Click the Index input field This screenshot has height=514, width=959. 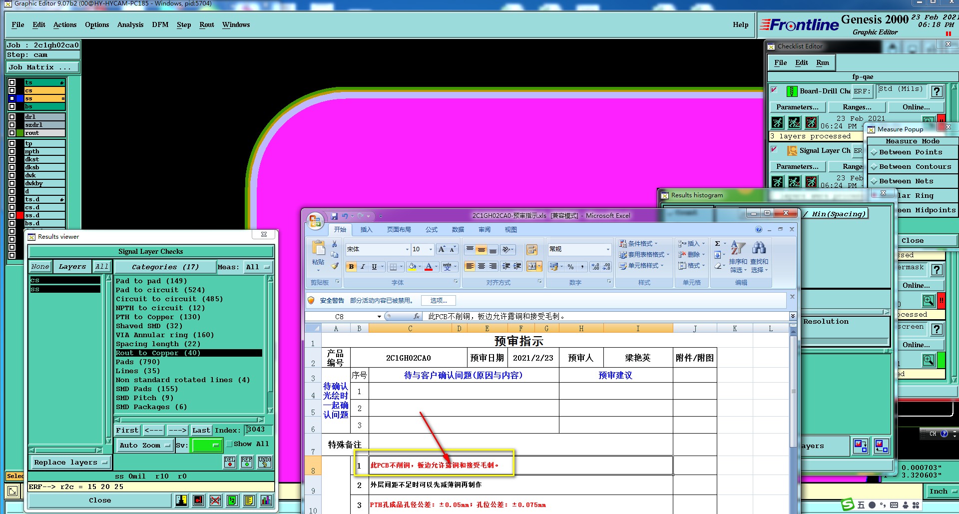coord(258,430)
